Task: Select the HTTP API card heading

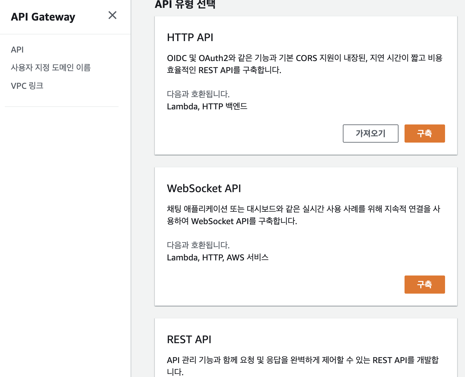Action: [x=190, y=37]
